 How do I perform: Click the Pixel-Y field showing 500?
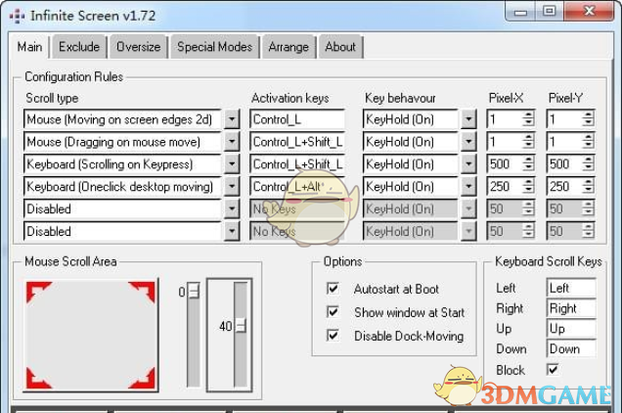tap(570, 163)
